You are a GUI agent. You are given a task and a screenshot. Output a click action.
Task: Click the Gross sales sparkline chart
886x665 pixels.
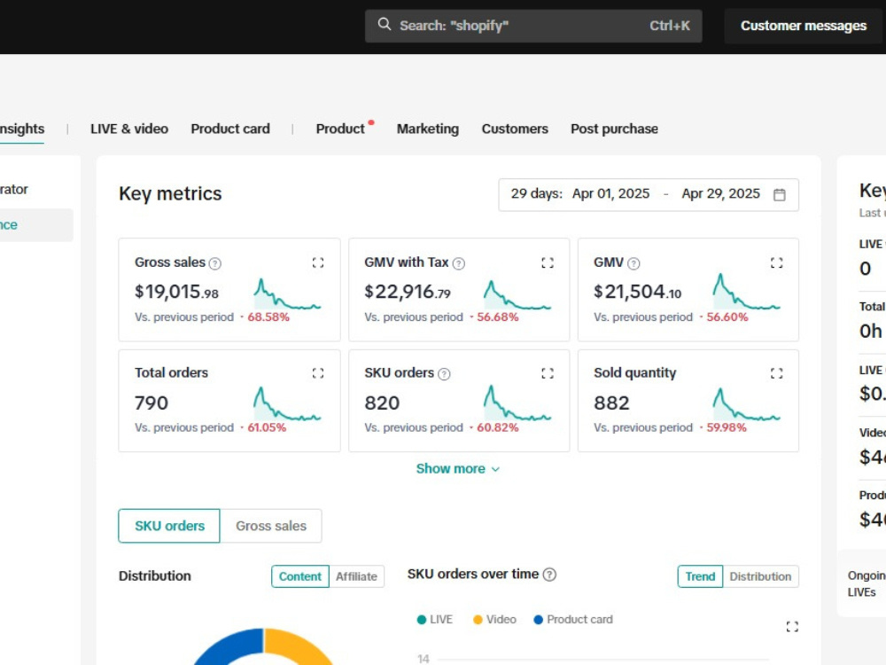tap(287, 294)
